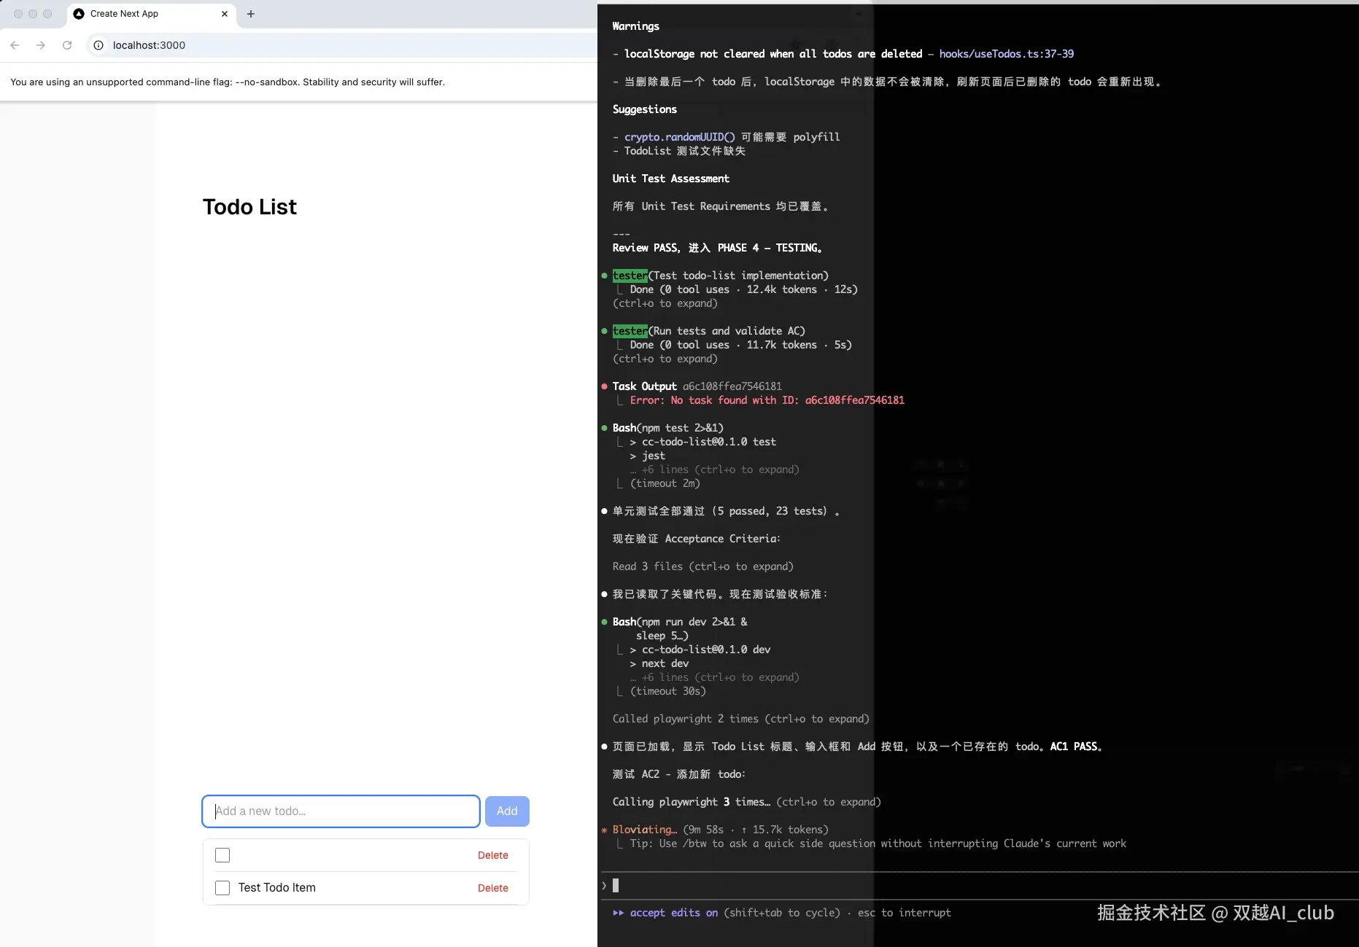Click the Review PASS PHASE 4 TESTING line
The image size is (1359, 947).
(x=718, y=248)
